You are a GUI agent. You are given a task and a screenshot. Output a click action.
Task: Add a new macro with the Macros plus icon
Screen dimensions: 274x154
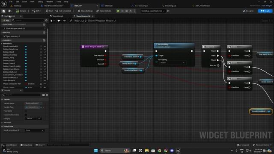tap(44, 33)
